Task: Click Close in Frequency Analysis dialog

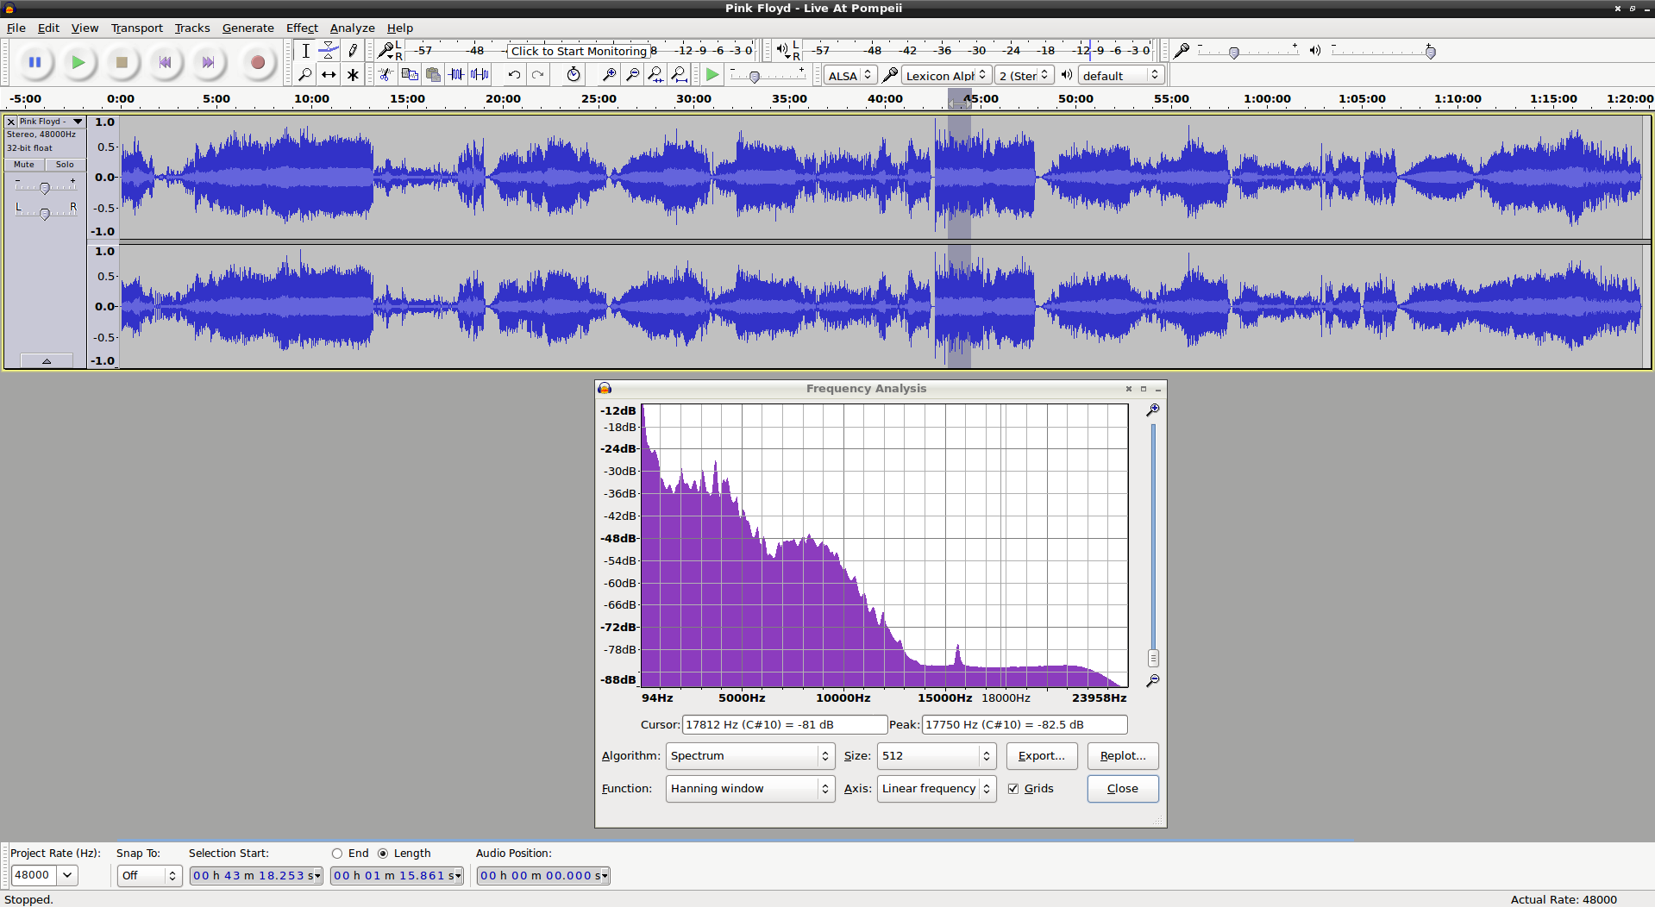Action: pyautogui.click(x=1123, y=789)
